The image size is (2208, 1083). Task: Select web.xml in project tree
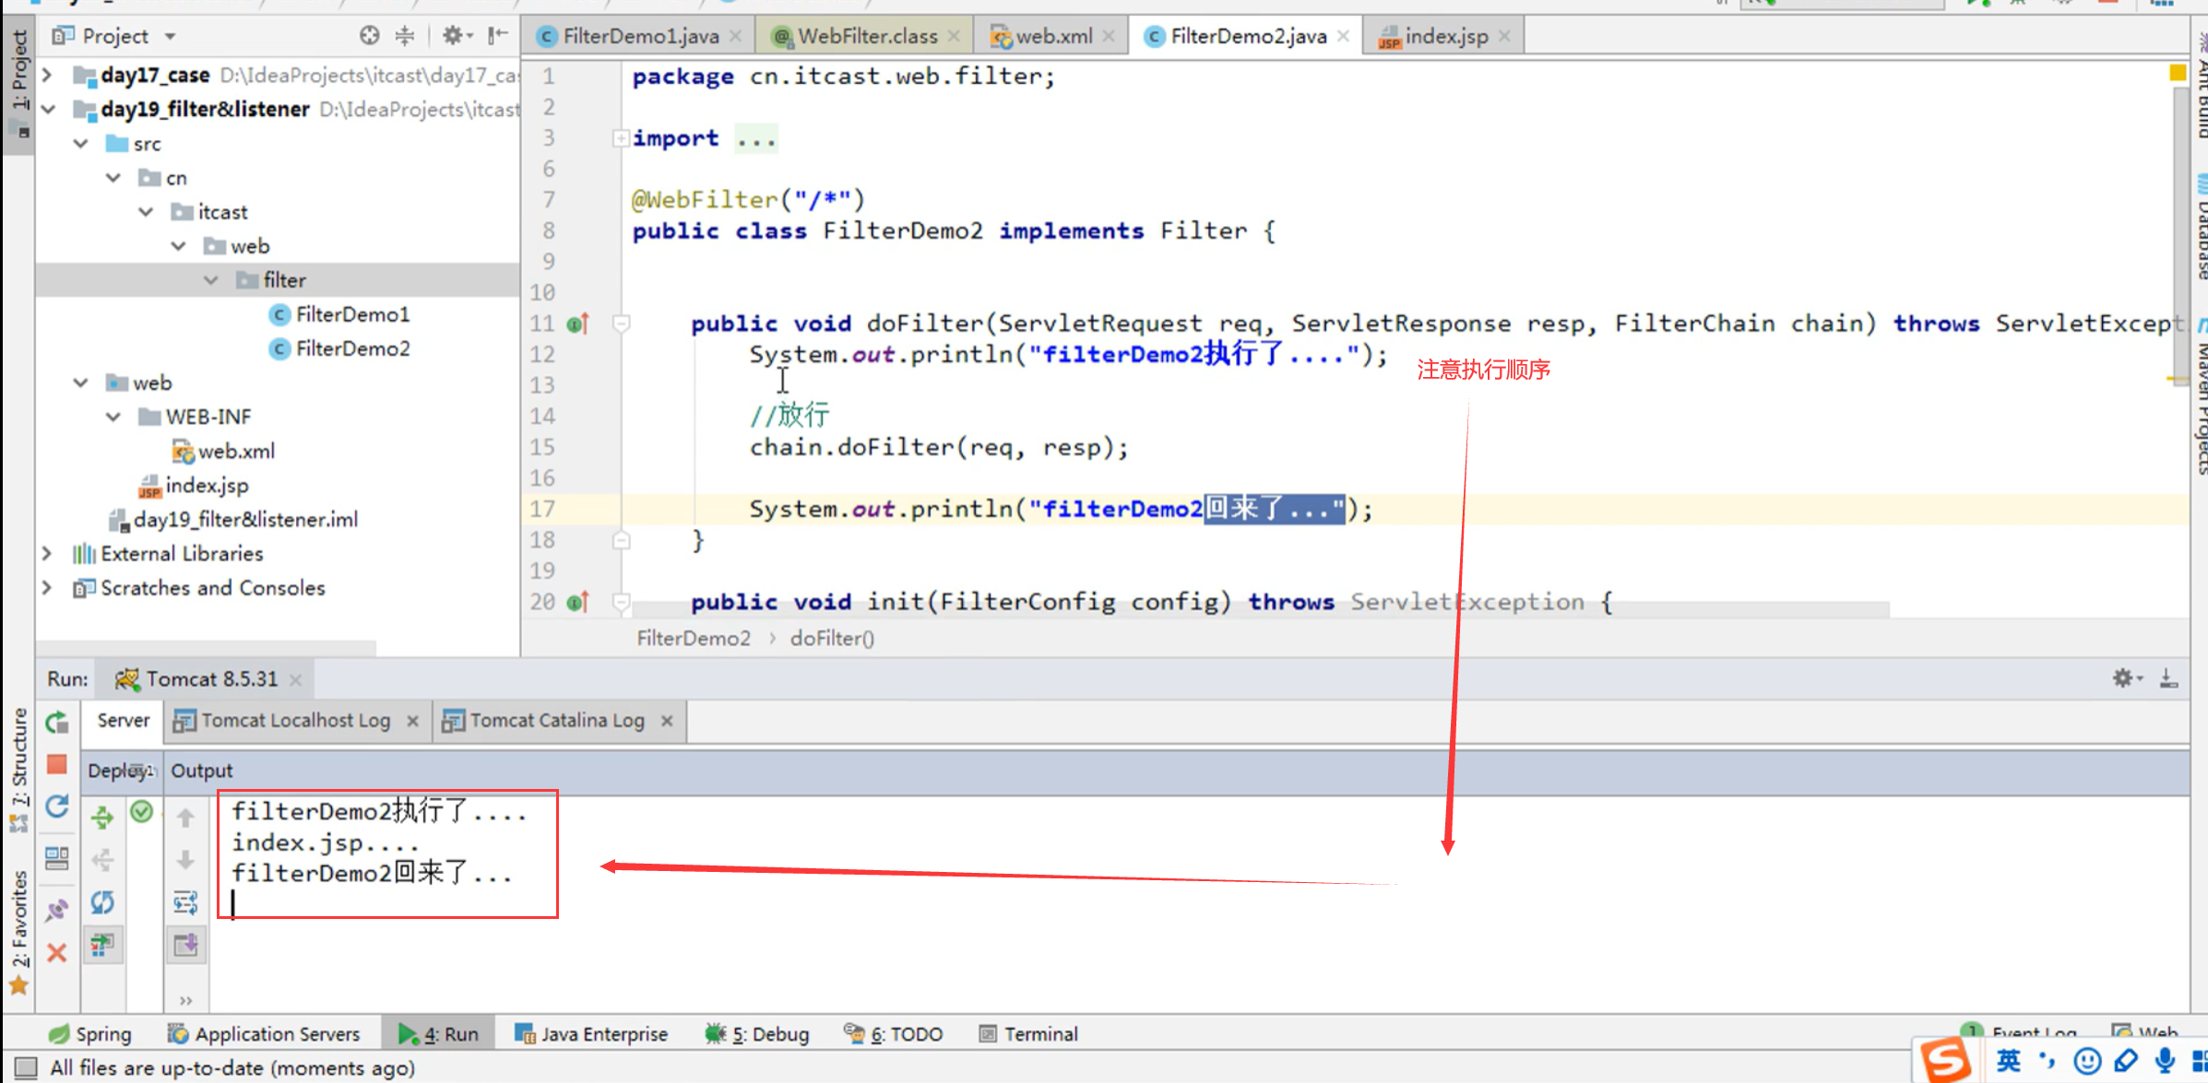(x=236, y=451)
